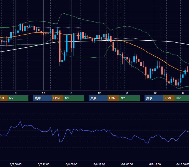Click the hour label 0 above 6/8 00:00

tap(71, 93)
